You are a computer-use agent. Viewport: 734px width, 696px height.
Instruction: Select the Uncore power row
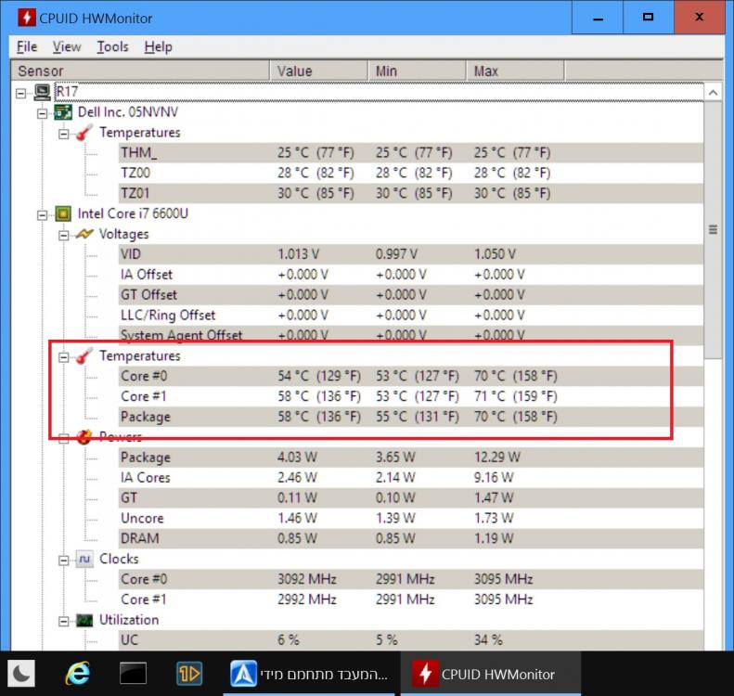[x=410, y=518]
